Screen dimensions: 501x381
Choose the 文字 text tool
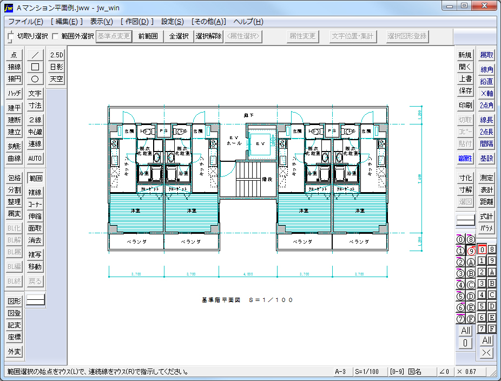(x=35, y=93)
